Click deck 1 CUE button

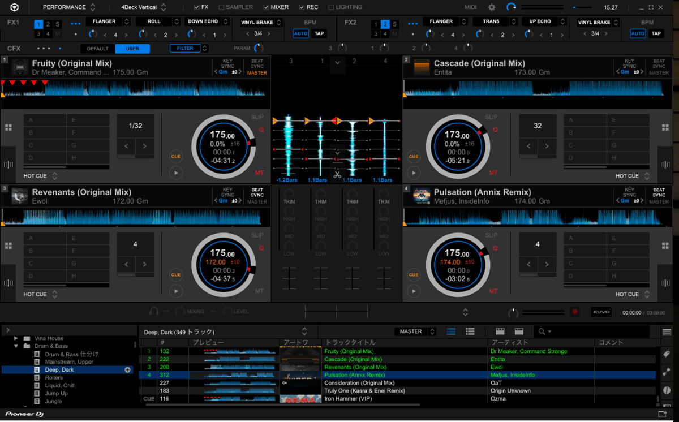pos(176,157)
